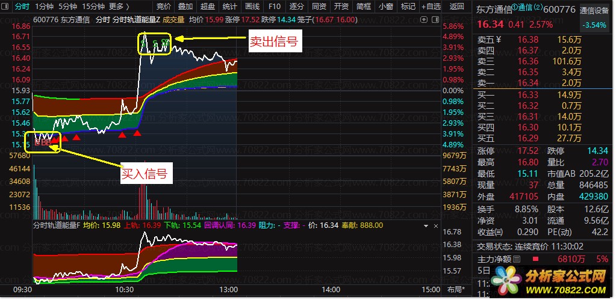Click the 涨停 value 17.52 in quote panel
The image size is (616, 300).
527,152
